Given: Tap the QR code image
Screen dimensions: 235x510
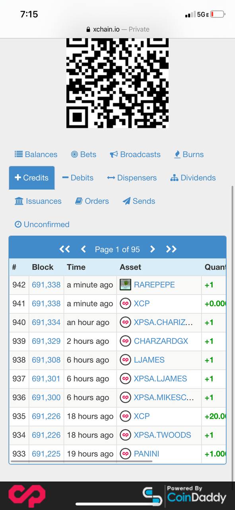Looking at the screenshot, I should (x=117, y=83).
